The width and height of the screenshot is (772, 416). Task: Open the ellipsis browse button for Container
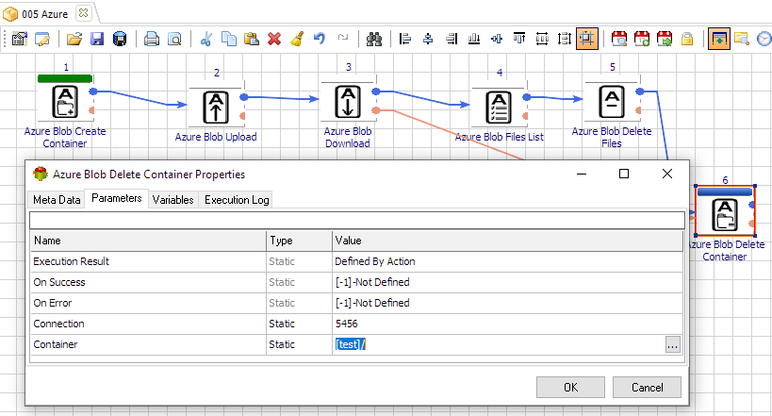tap(672, 344)
